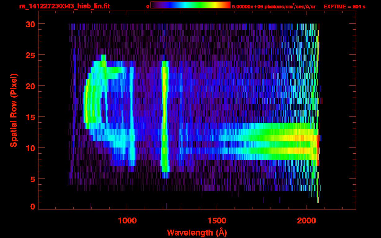Click the bright vertical emission line near 1216 Å
The height and width of the screenshot is (238, 381).
tap(165, 119)
